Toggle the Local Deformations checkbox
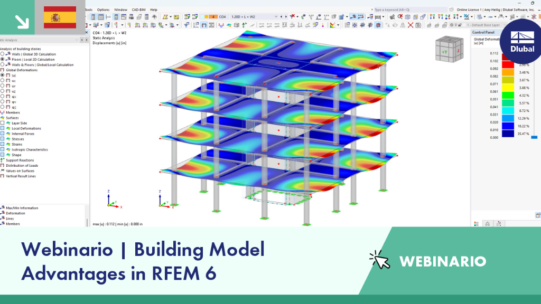 click(3, 128)
